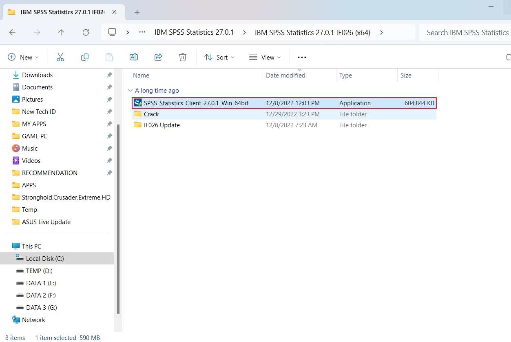Open the Share icon
This screenshot has width=511, height=342.
click(x=158, y=57)
